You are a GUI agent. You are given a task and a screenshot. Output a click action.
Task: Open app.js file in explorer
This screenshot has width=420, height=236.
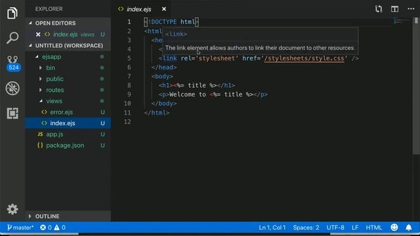68,134
